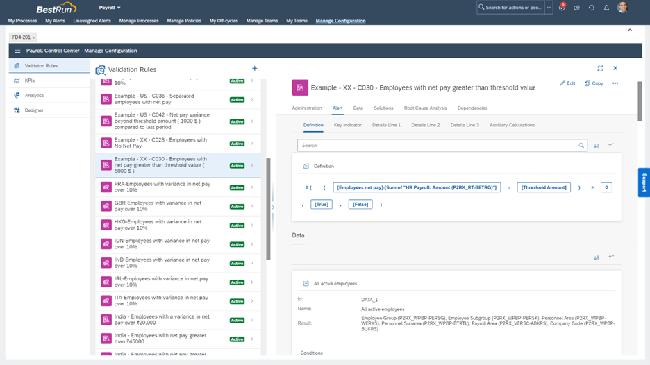Expand detail panel to full screen
The width and height of the screenshot is (650, 365).
(x=600, y=68)
